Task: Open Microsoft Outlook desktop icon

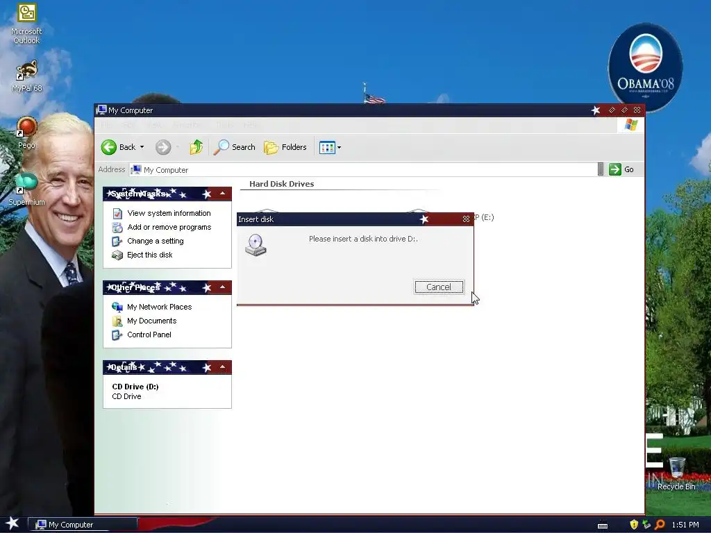Action: tap(26, 24)
